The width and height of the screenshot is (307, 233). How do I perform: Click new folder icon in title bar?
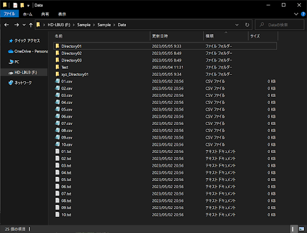tap(22, 5)
